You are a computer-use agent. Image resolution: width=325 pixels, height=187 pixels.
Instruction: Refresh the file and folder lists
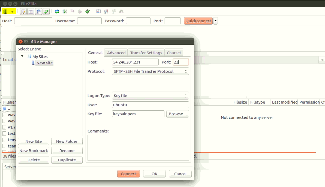click(57, 11)
